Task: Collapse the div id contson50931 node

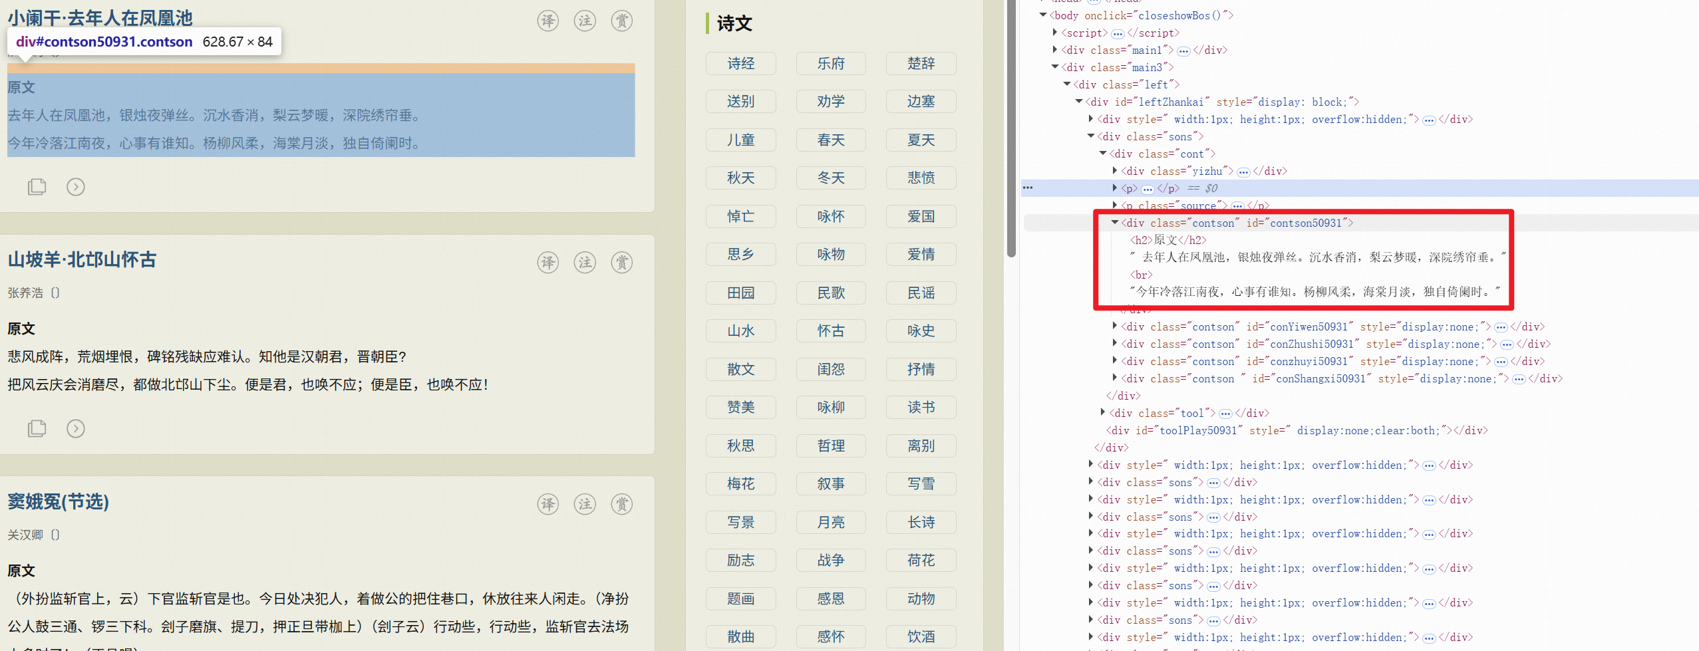Action: [x=1115, y=222]
